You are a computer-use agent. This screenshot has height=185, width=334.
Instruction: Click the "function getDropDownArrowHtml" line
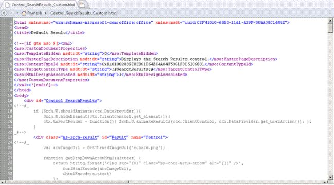[92, 158]
